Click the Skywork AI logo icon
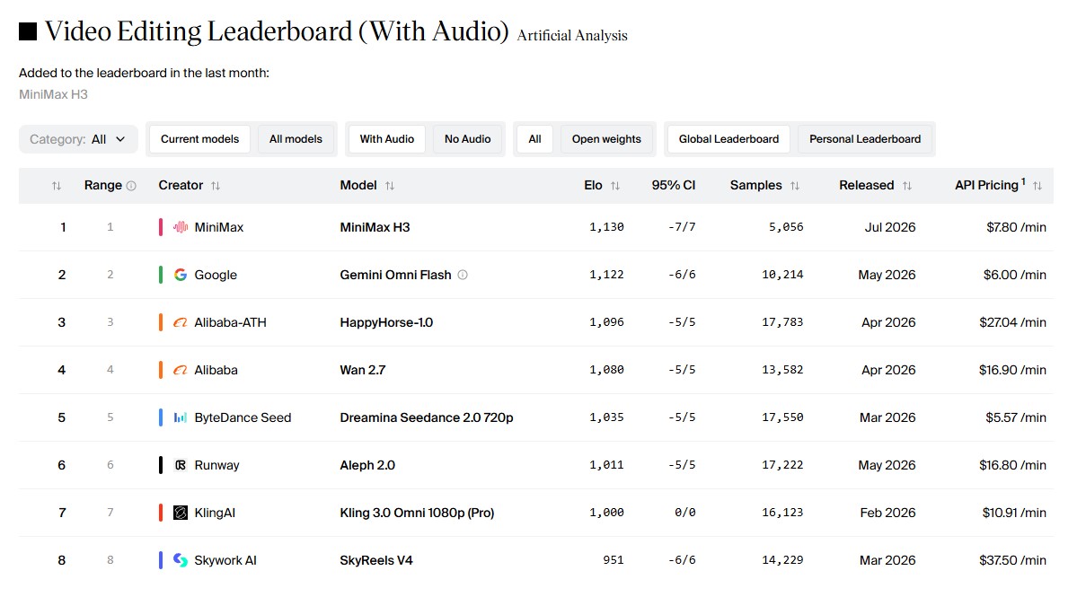Screen dimensions: 1086x597 [180, 560]
